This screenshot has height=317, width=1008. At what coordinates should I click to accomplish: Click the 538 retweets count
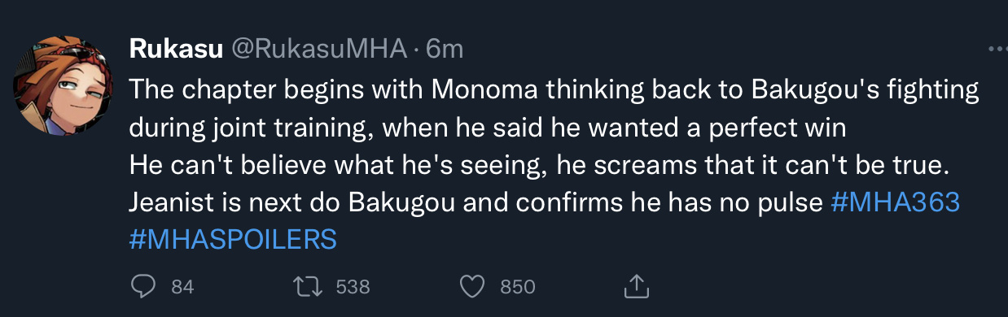353,287
